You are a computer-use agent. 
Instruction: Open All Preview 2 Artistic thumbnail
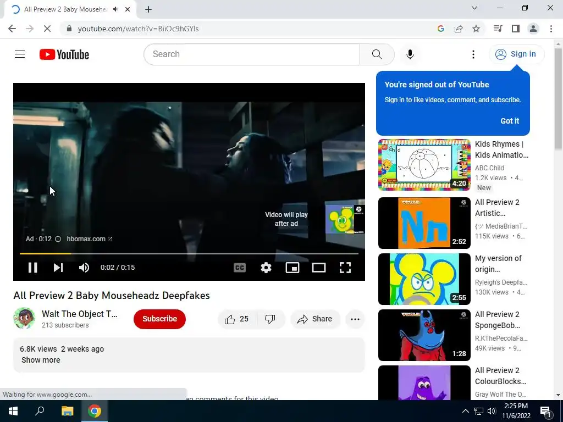424,223
